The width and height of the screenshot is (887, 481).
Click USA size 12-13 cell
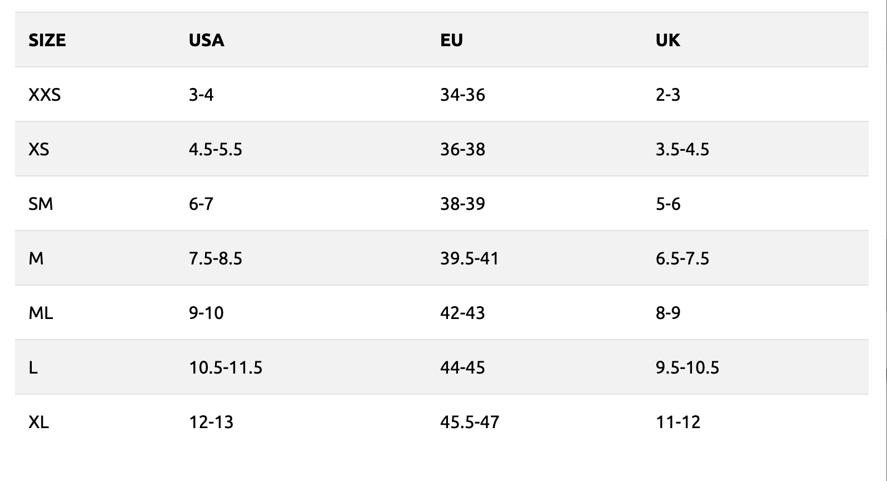(x=211, y=422)
